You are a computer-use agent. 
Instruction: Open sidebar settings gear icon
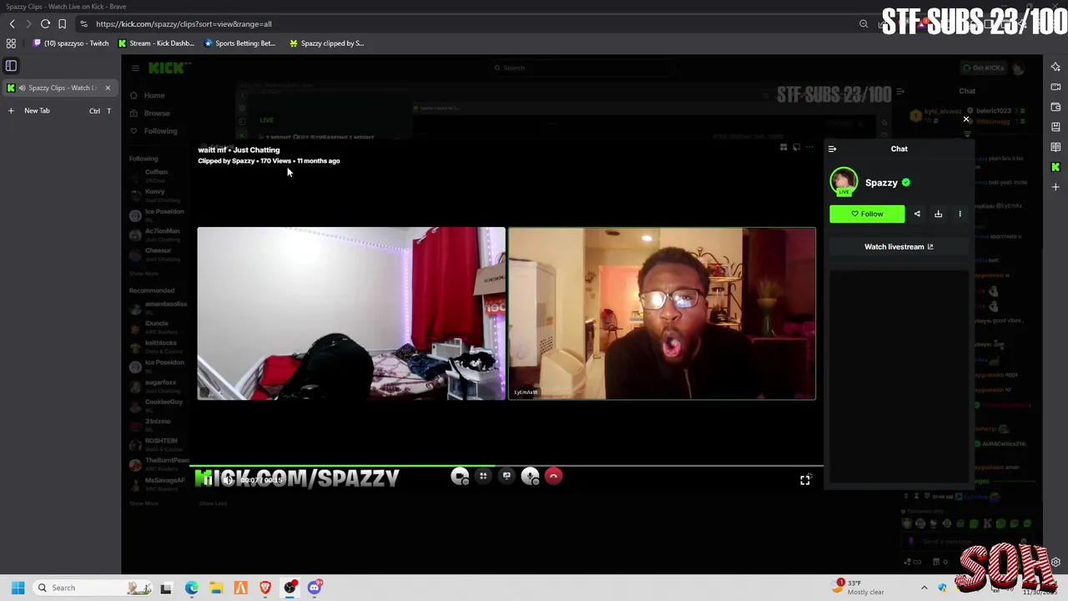1055,562
